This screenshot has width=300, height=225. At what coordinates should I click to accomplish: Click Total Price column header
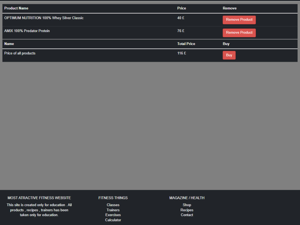[x=186, y=44]
